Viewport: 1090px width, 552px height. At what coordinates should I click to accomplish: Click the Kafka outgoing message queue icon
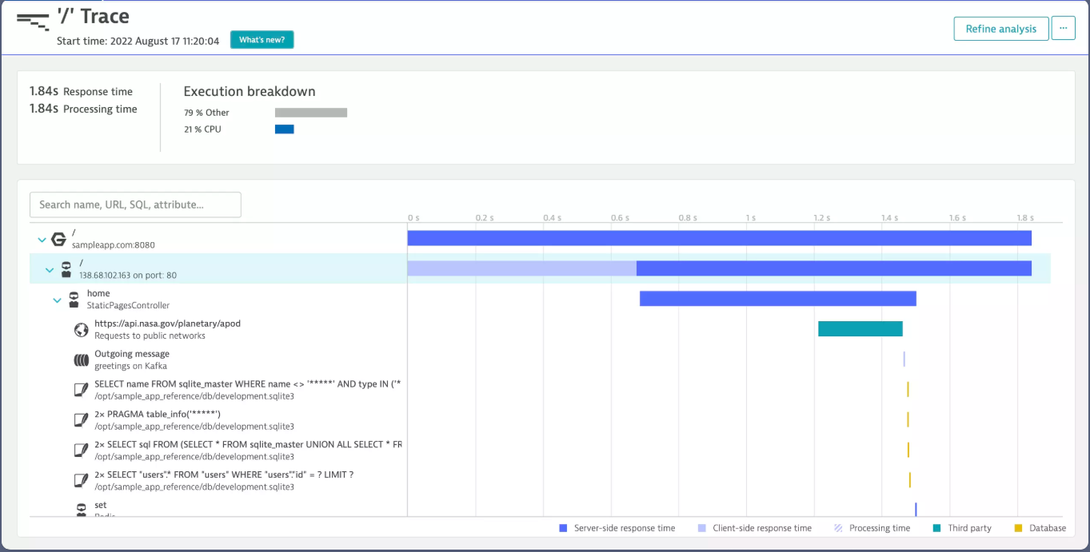(81, 360)
